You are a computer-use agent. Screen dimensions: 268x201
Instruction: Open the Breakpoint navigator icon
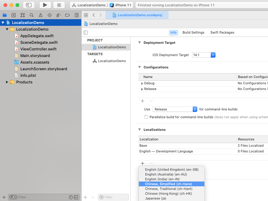pos(67,15)
